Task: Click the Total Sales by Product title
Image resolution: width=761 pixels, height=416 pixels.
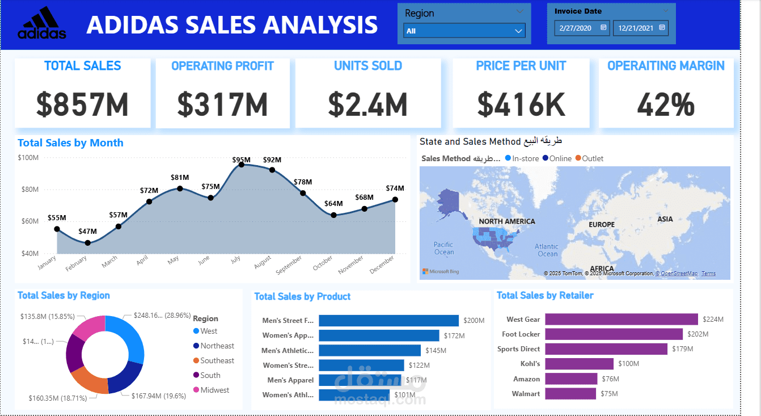Action: (x=302, y=297)
